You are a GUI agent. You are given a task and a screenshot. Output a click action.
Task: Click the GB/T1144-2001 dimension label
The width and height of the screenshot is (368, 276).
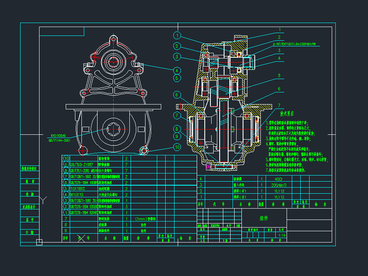(59, 140)
